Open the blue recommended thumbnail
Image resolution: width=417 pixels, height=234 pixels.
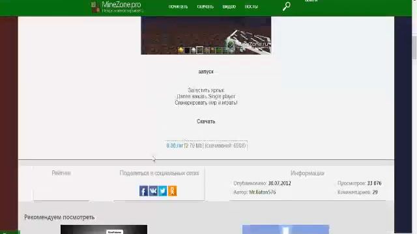click(x=285, y=229)
